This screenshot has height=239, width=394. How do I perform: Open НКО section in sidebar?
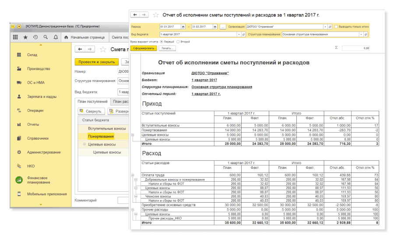pos(31,166)
